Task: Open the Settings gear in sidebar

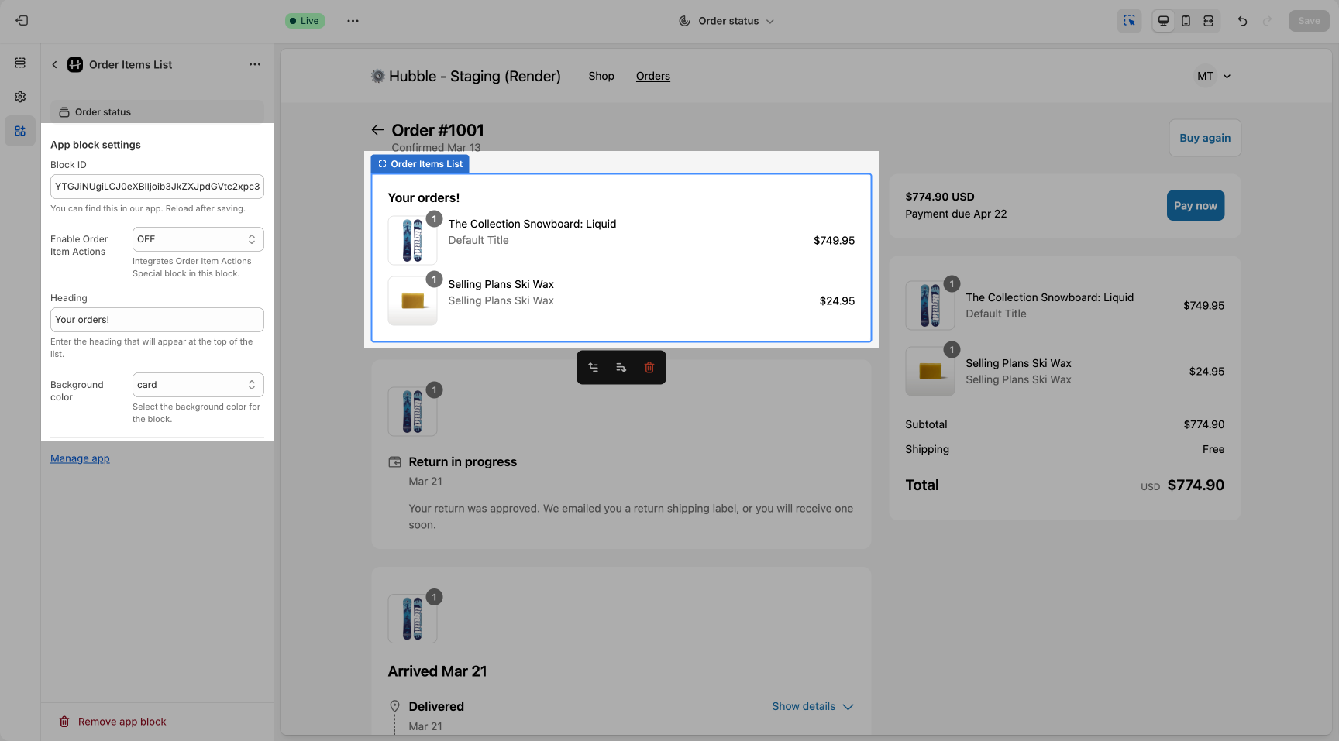Action: coord(20,97)
